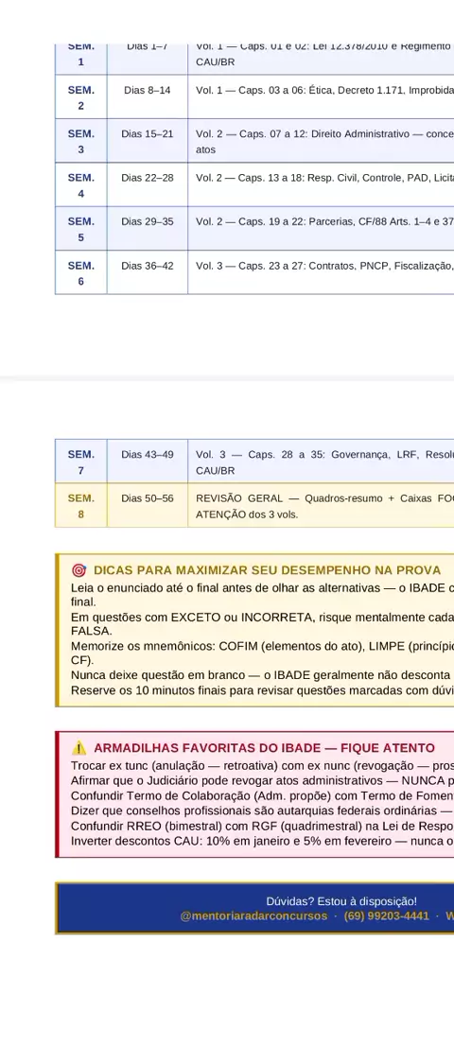Click 'Dúvidas? Estou à disposição!' footer text
The image size is (454, 1046).
[341, 901]
